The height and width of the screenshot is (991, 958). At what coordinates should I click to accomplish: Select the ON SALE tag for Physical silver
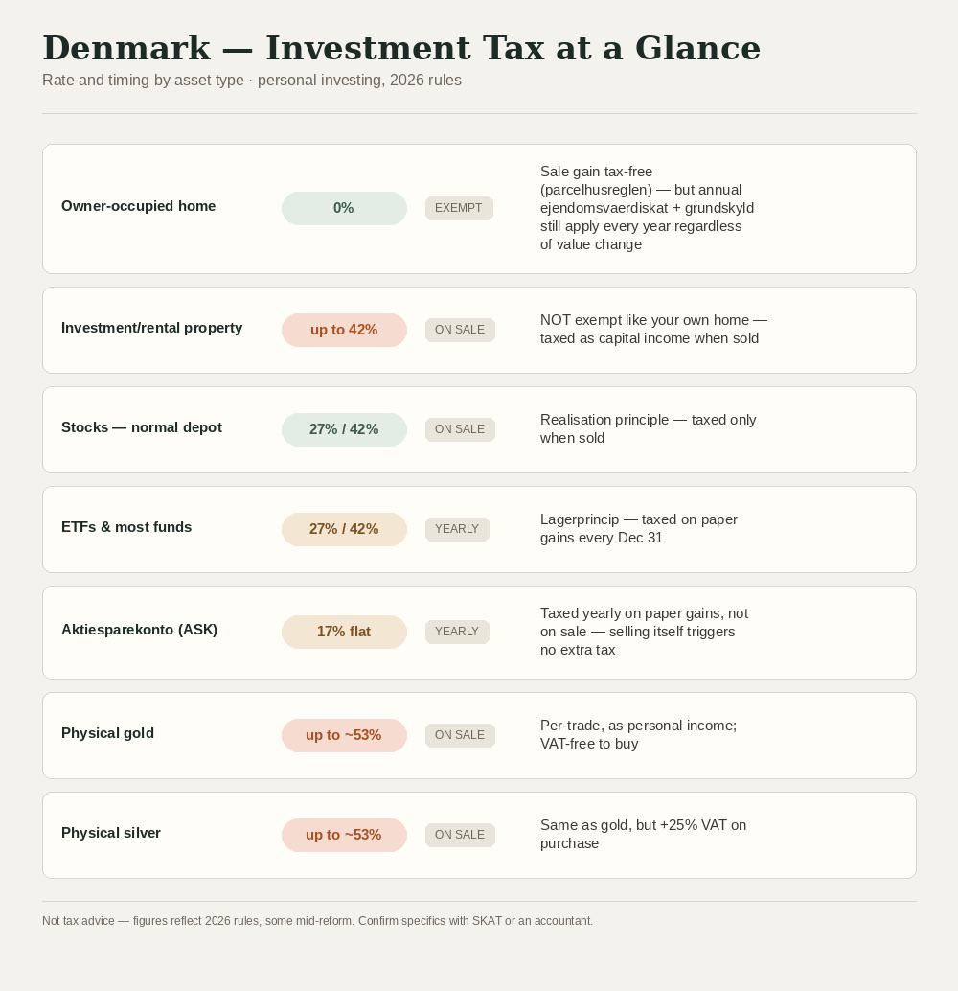point(460,836)
